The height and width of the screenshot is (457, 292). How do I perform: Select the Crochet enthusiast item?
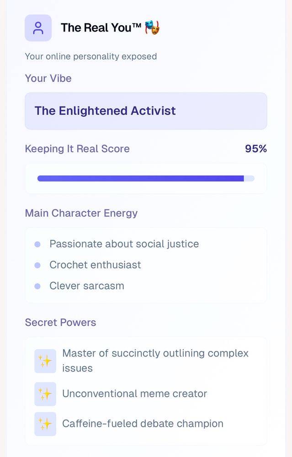click(x=96, y=265)
